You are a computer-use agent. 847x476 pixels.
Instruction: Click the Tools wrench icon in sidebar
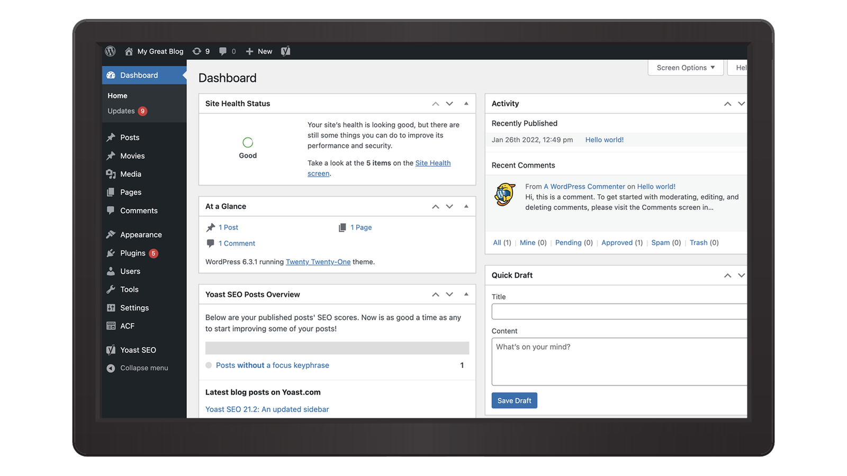coord(111,289)
